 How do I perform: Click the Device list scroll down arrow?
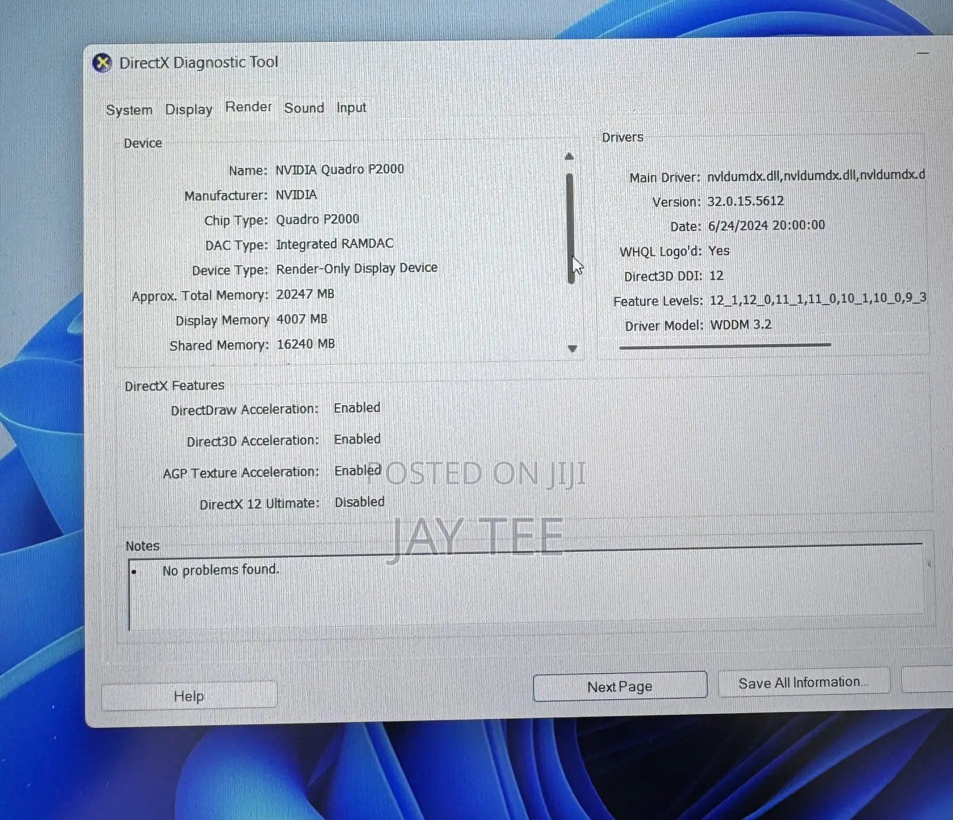coord(572,349)
